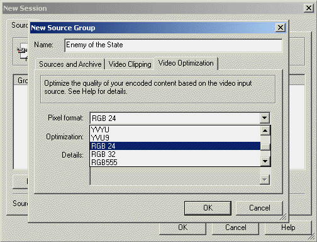
Task: Click OK in the New Session window
Action: coord(182,228)
